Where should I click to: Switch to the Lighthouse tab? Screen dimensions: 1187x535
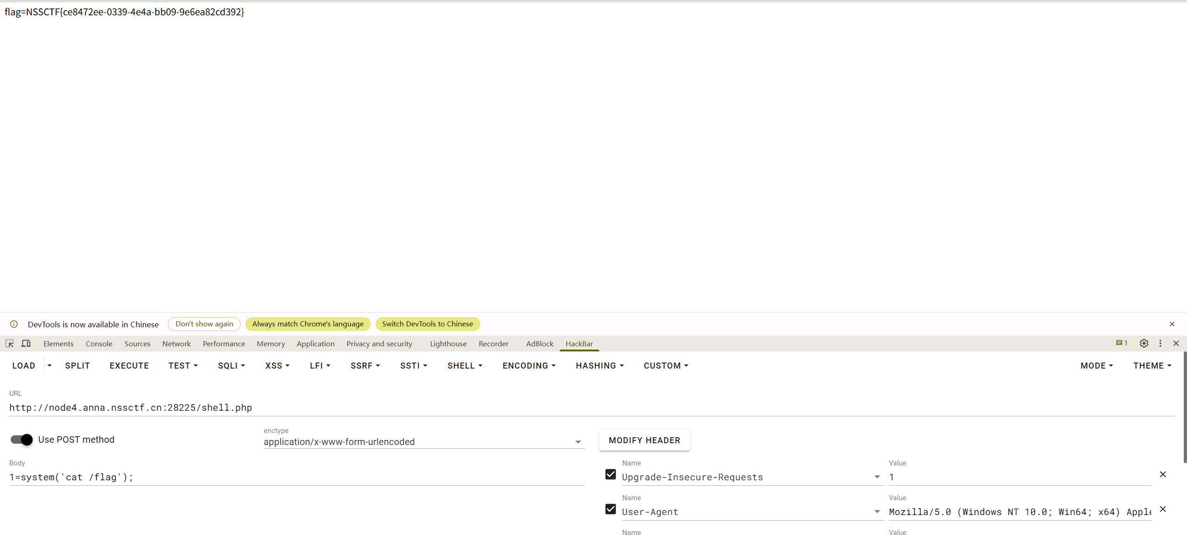(448, 344)
